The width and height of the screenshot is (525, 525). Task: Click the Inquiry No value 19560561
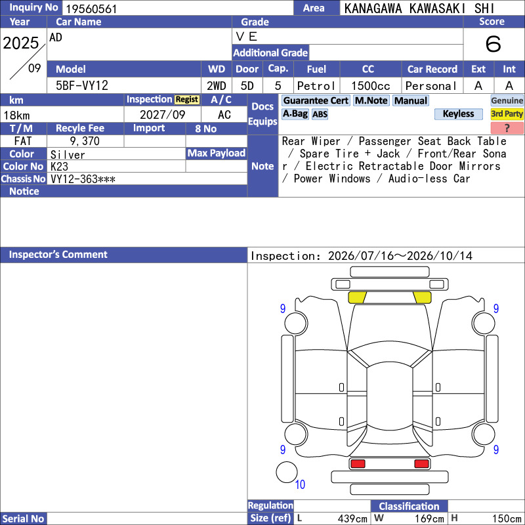point(91,9)
